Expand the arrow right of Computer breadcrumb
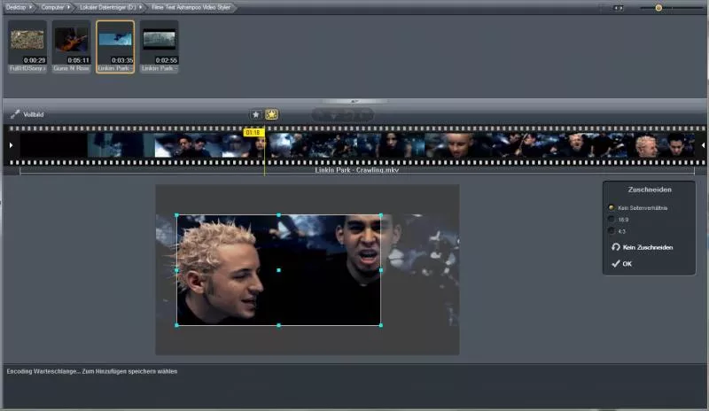The width and height of the screenshot is (709, 411). pyautogui.click(x=69, y=7)
